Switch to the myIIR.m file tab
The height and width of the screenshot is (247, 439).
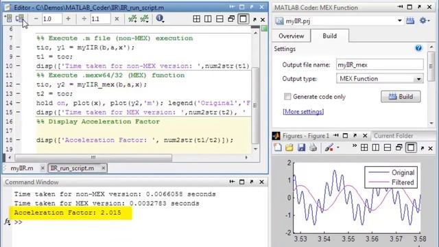[x=21, y=168]
